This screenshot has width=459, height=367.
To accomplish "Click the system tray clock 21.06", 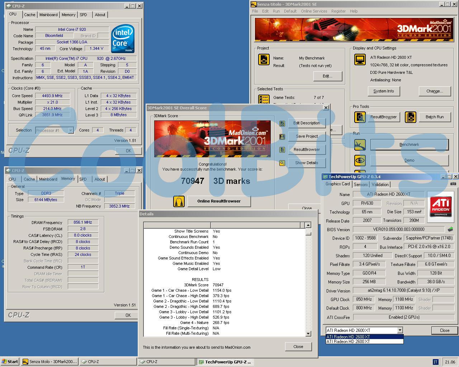I will click(x=450, y=362).
